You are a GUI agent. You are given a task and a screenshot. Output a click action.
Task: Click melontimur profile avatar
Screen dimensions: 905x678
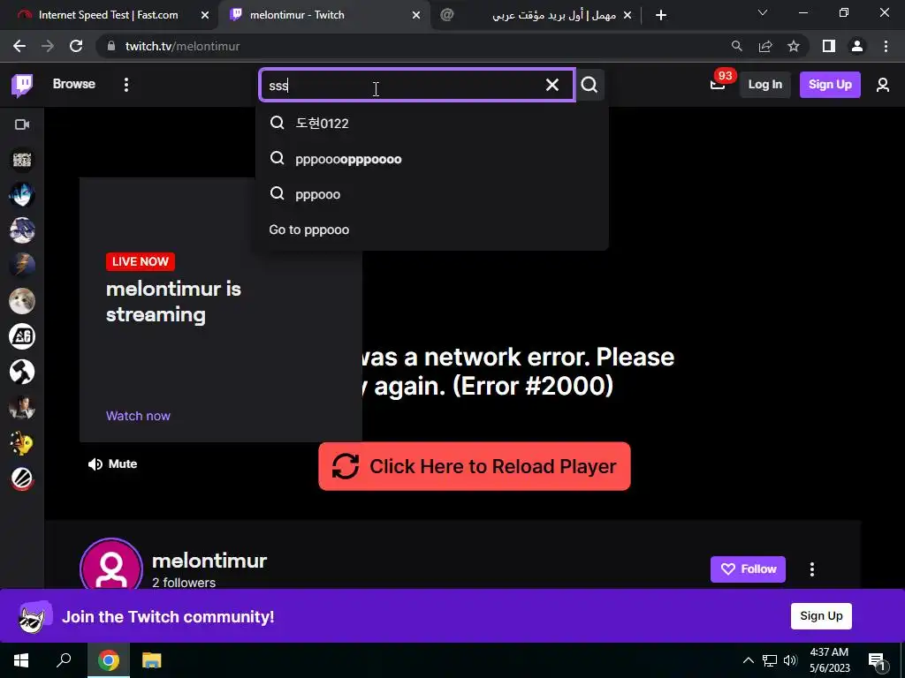coord(110,564)
